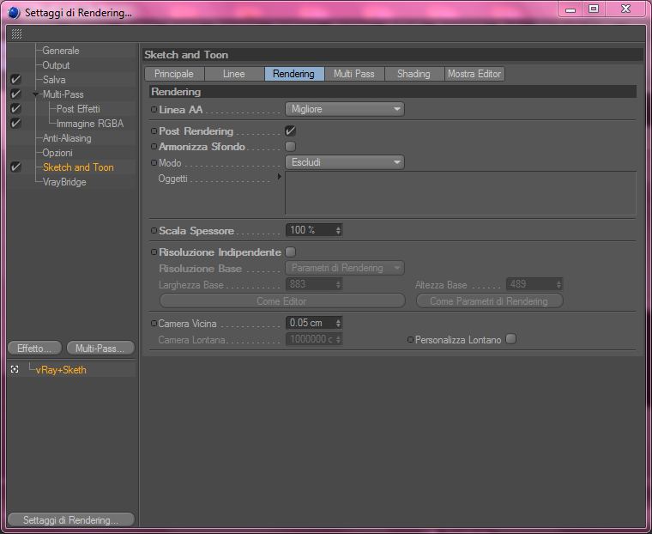The image size is (652, 534).
Task: Click the Effetto... button
Action: 34,348
